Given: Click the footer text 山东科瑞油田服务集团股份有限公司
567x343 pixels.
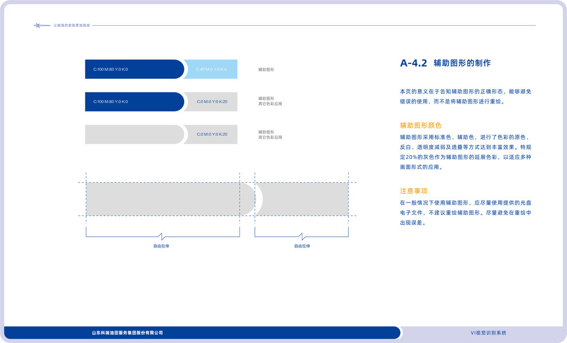Looking at the screenshot, I should (127, 333).
